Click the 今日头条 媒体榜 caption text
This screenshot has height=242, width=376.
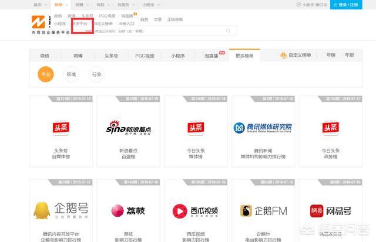coord(196,154)
